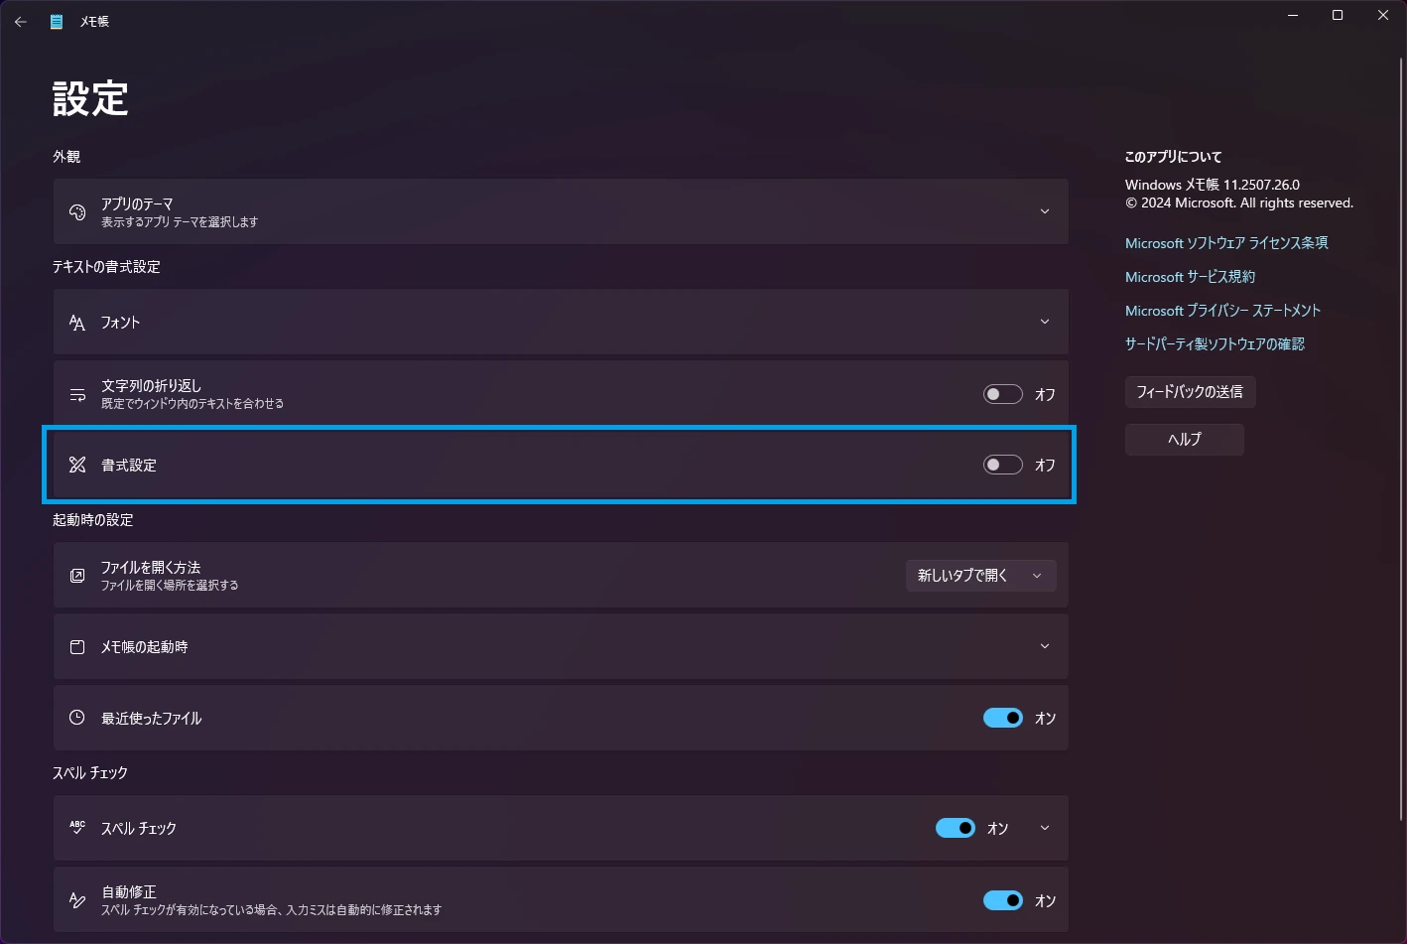Click the clock icon beside 最近使ったファイル
The width and height of the screenshot is (1407, 944).
click(x=77, y=718)
